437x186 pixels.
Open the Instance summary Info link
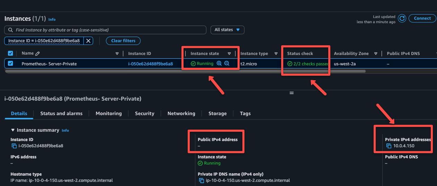(x=65, y=131)
